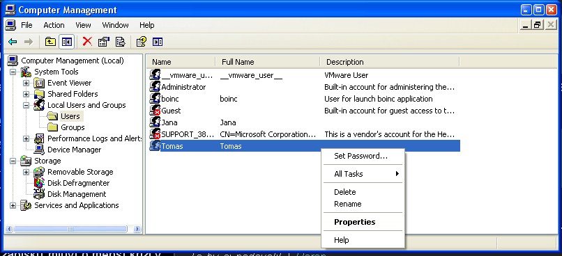Click tree pane scroll-left arrow
Image resolution: width=562 pixels, height=256 pixels.
pyautogui.click(x=9, y=229)
